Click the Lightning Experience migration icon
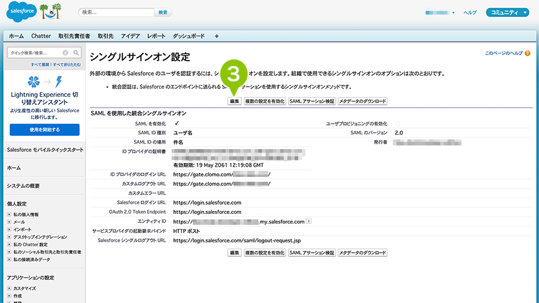Viewport: 539px width, 303px height. tap(45, 82)
